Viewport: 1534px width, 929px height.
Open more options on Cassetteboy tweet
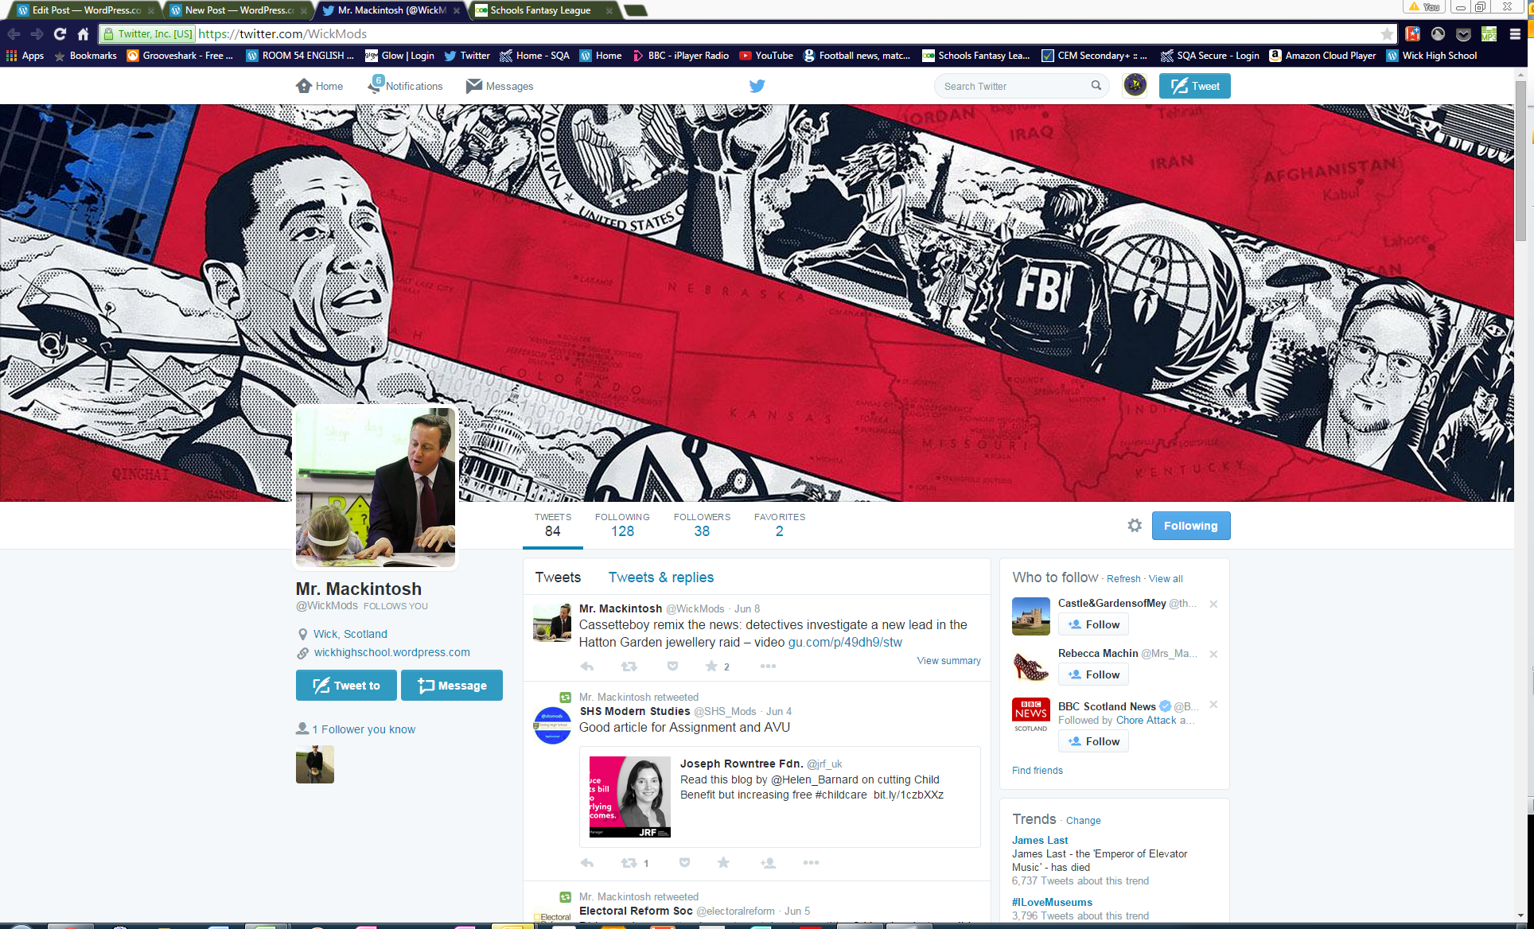tap(768, 667)
